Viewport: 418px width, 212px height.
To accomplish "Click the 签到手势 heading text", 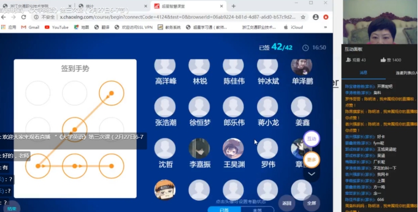I will coord(75,69).
